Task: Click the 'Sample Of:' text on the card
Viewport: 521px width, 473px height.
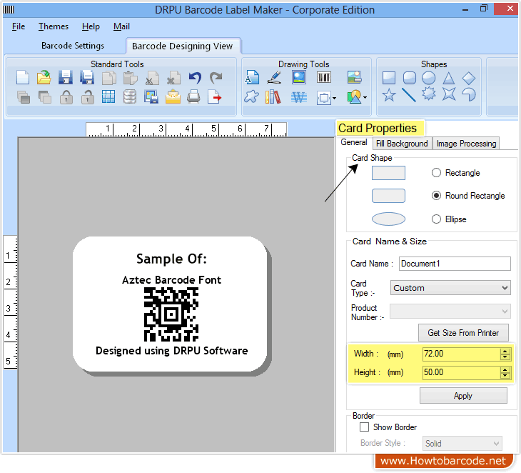Action: tap(171, 259)
